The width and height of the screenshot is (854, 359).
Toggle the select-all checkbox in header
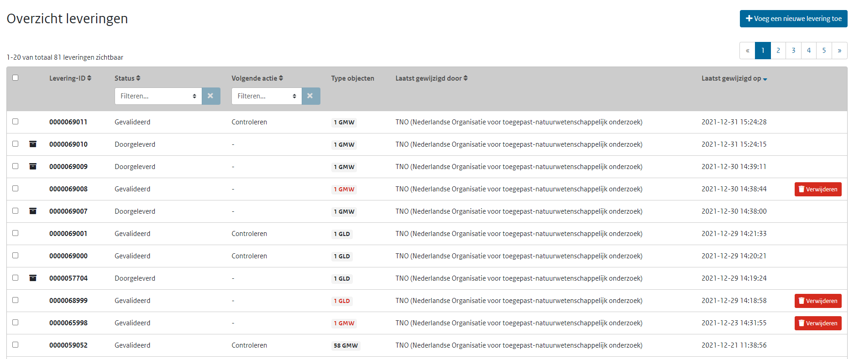pos(16,78)
